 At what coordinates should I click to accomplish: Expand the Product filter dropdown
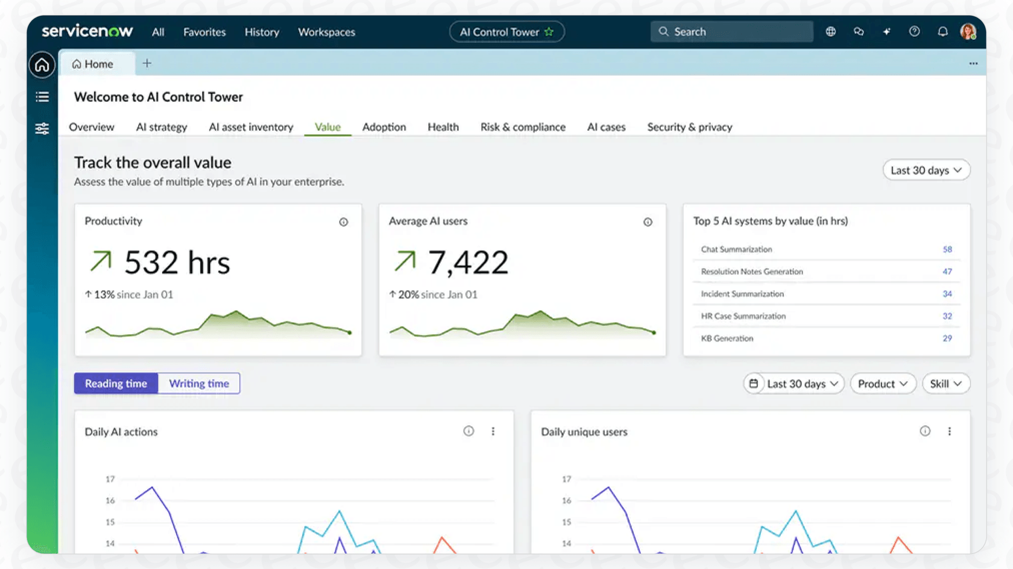click(882, 384)
